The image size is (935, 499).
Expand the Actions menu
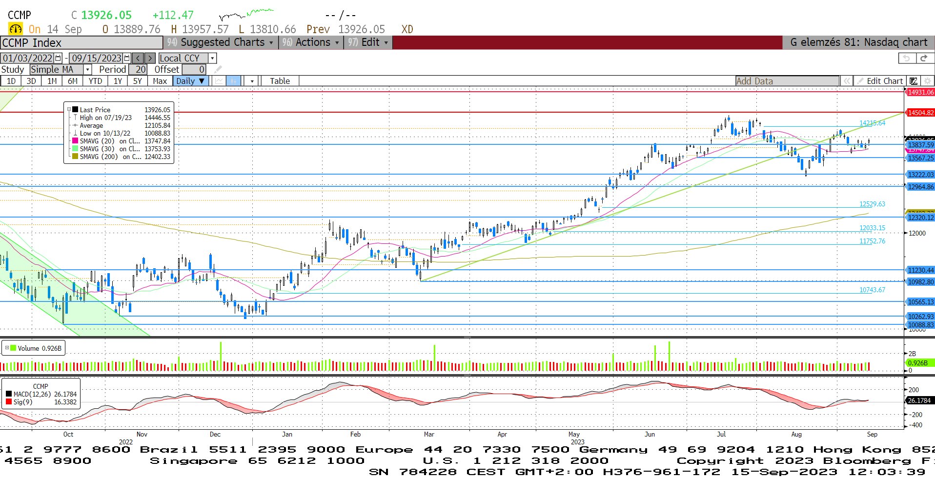tap(310, 42)
